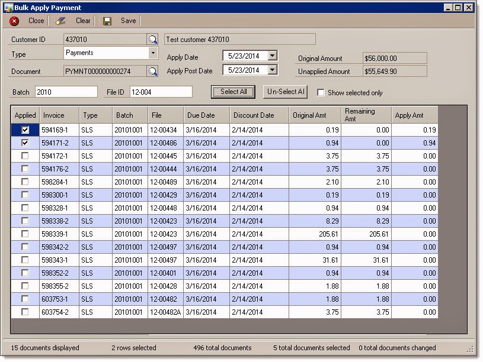Open the Apply Post Date dropdown arrow
This screenshot has height=362, width=483.
pyautogui.click(x=272, y=70)
